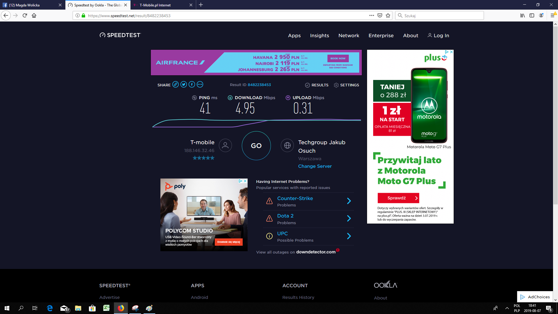This screenshot has height=314, width=558.
Task: Click the address bar URL
Action: [129, 16]
